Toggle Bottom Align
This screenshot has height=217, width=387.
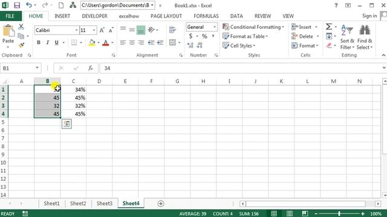pyautogui.click(x=141, y=30)
